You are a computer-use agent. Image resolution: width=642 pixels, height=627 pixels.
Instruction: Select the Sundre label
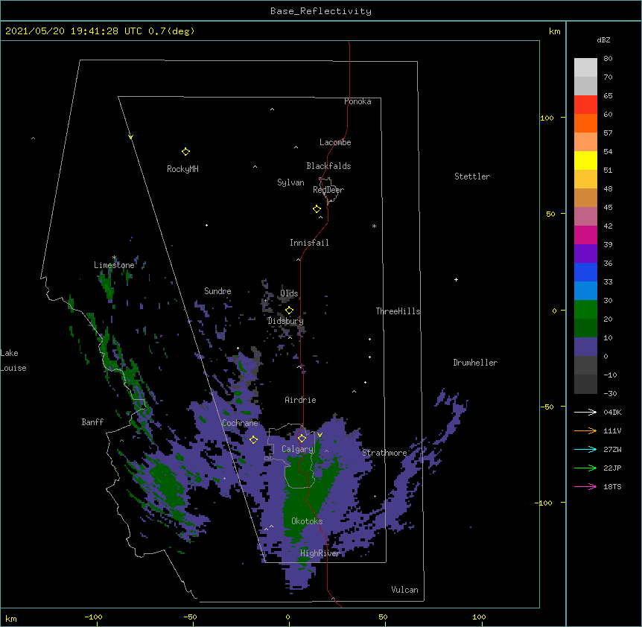pyautogui.click(x=217, y=291)
